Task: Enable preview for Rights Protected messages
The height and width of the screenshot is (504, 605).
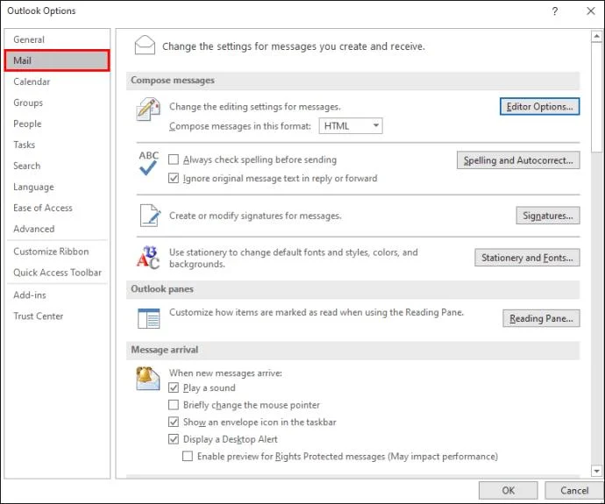Action: pos(188,456)
